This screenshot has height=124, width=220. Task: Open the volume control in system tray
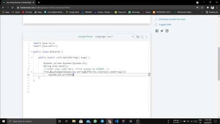tap(188, 121)
